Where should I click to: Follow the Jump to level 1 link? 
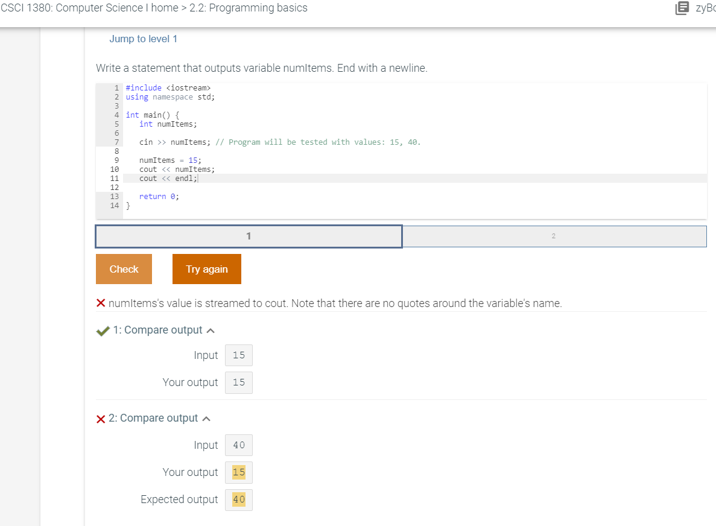pos(143,39)
